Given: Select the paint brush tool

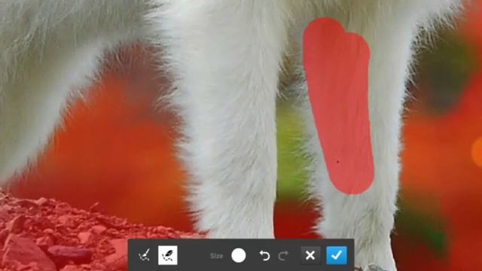Looking at the screenshot, I should coord(144,255).
